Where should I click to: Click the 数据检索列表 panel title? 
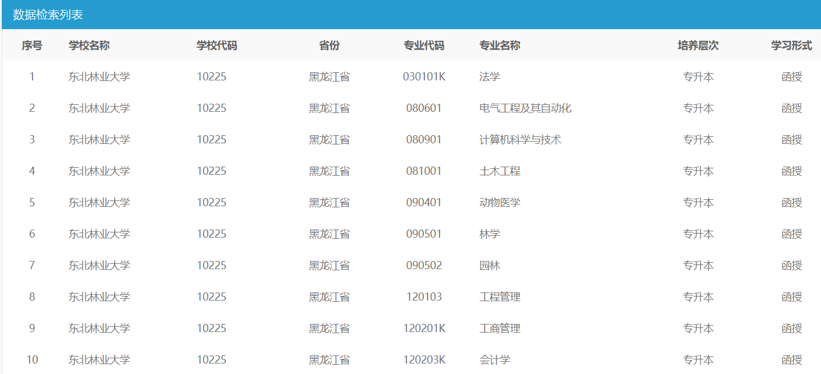point(48,15)
